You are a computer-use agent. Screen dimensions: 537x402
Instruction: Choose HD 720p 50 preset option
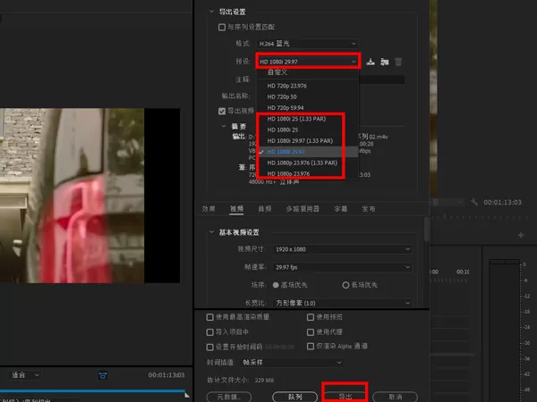click(282, 96)
